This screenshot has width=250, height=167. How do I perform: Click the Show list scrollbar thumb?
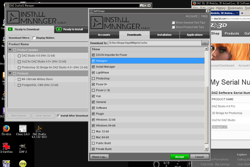206,115
